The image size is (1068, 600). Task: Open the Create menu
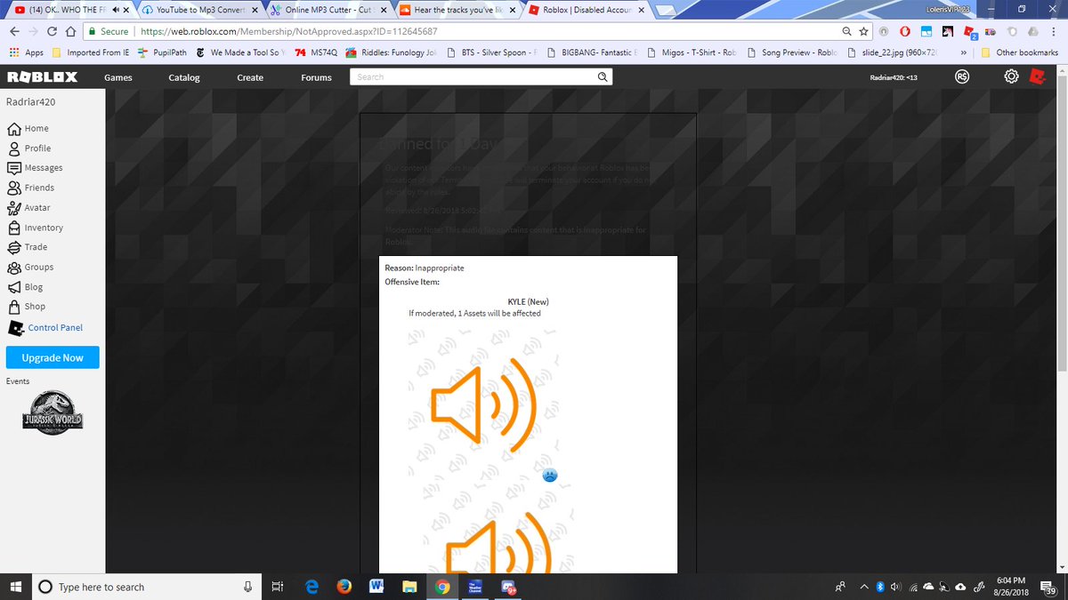pyautogui.click(x=250, y=77)
